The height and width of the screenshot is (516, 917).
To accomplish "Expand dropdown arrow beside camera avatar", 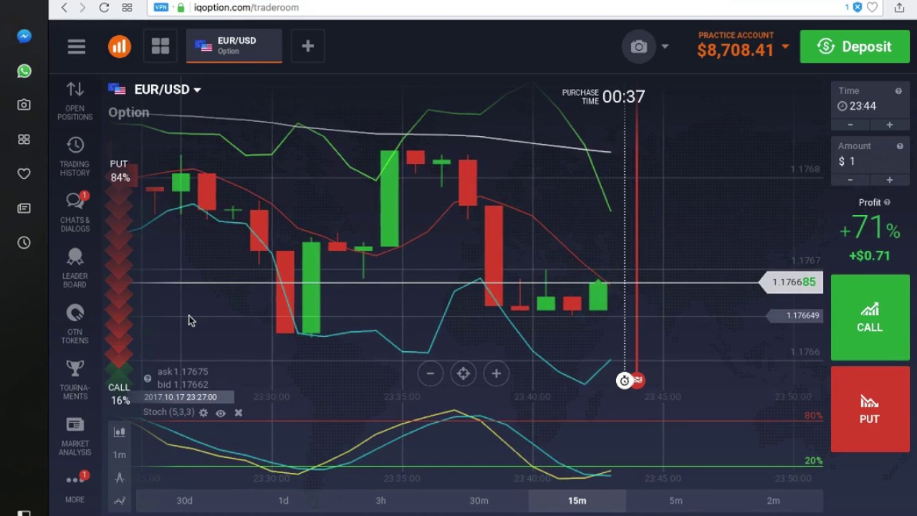I will 665,47.
